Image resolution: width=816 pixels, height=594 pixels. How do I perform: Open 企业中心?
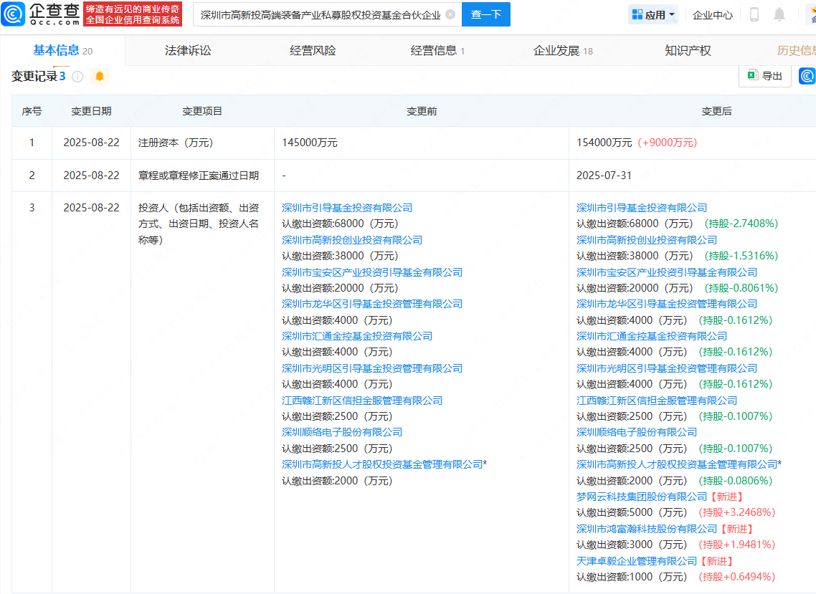pos(713,15)
